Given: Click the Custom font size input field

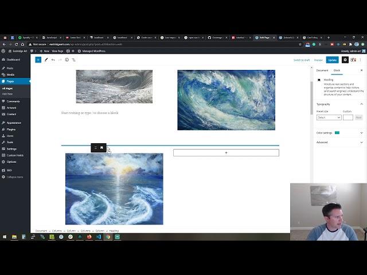Looking at the screenshot, I should click(348, 117).
